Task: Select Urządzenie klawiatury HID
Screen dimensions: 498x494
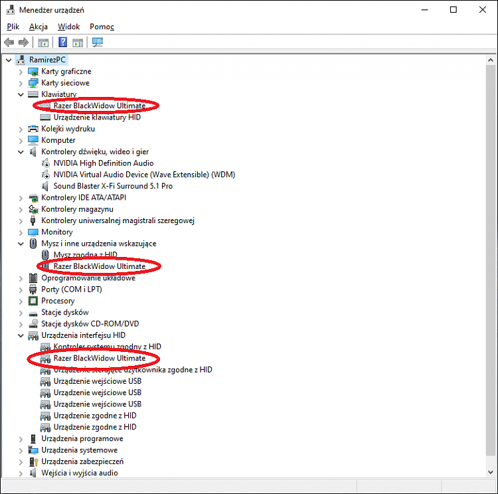Action: point(97,118)
